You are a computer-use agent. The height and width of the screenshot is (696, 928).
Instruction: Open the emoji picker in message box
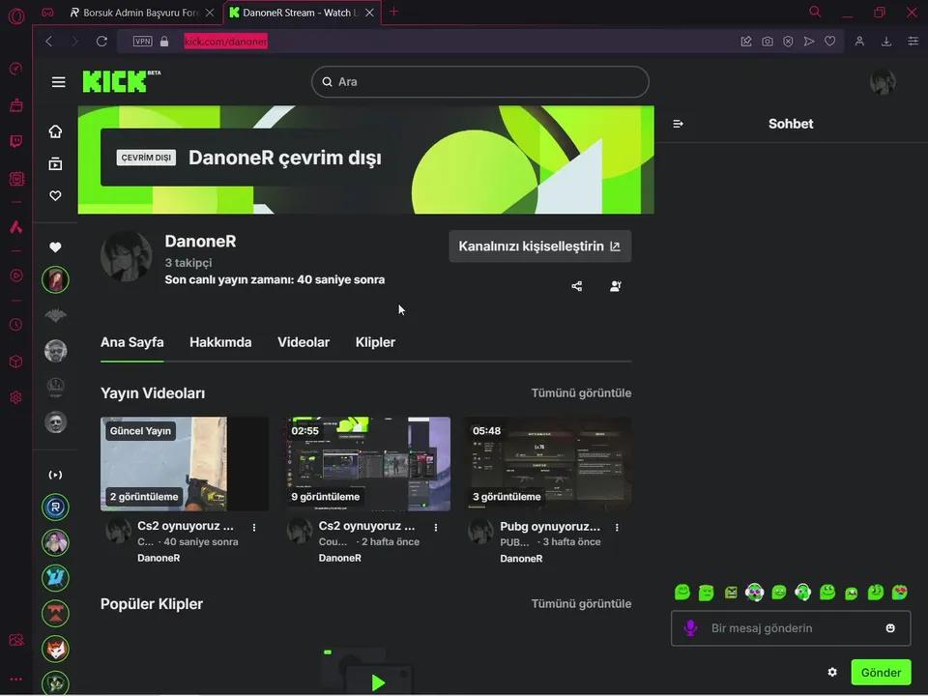(x=890, y=628)
